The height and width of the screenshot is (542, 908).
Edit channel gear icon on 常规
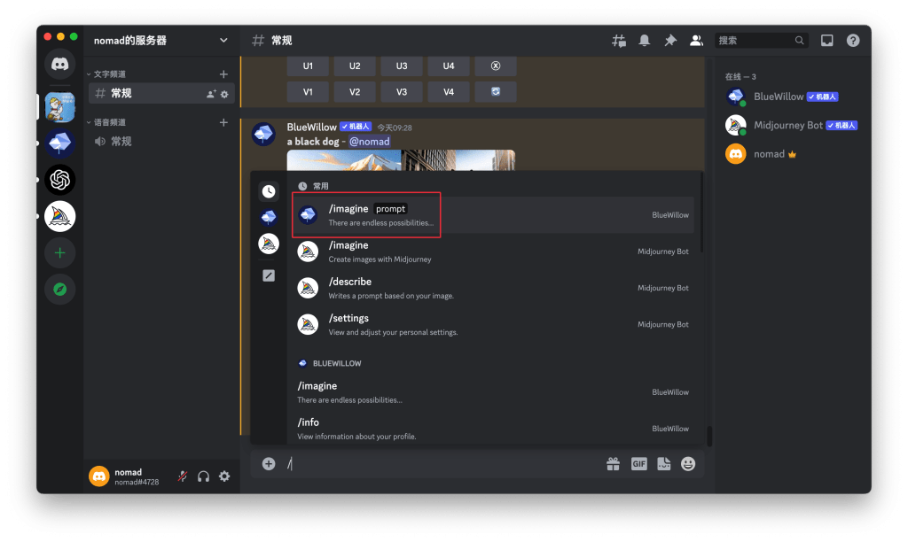click(224, 94)
